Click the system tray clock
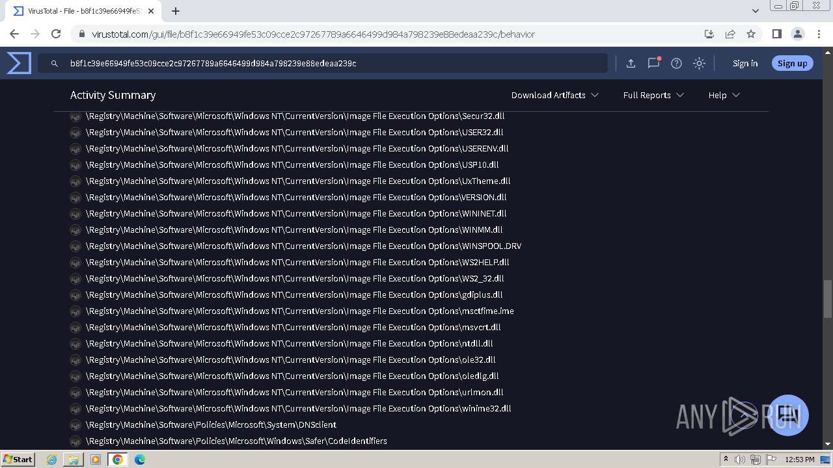The image size is (833, 468). pyautogui.click(x=800, y=460)
